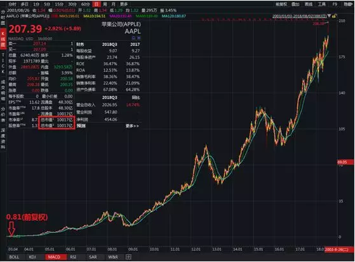The width and height of the screenshot is (355, 262).
Task: Open the K线图 sidebar tab
Action: click(x=3, y=40)
